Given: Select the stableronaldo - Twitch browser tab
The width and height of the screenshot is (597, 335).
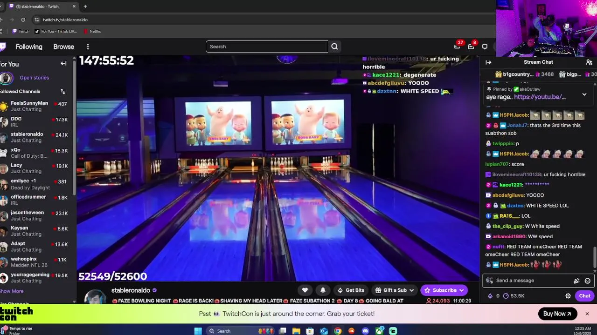Looking at the screenshot, I should pos(40,7).
